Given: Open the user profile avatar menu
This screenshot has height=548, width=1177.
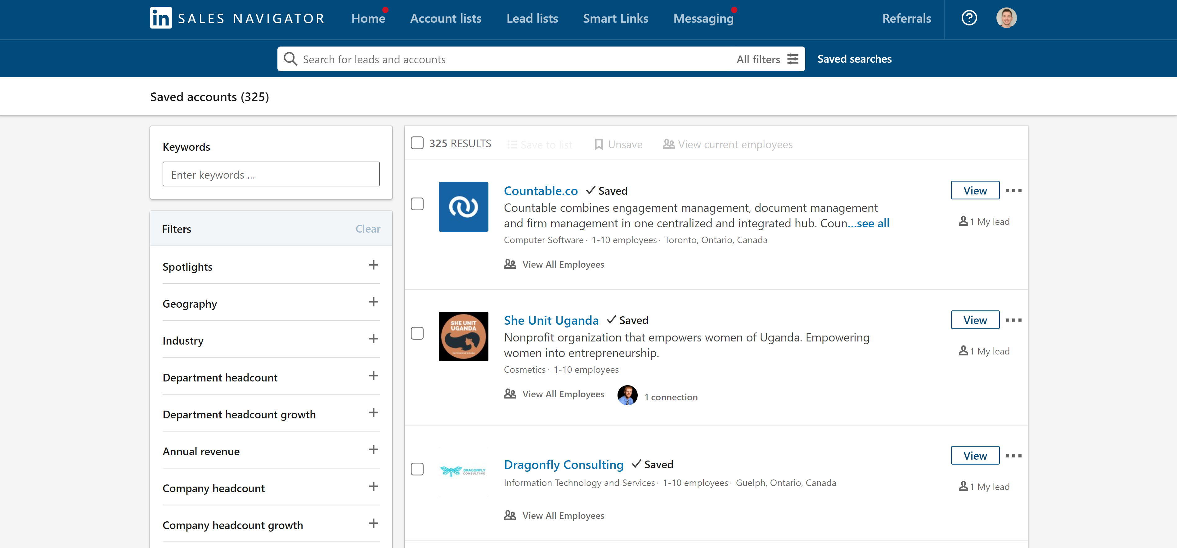Looking at the screenshot, I should tap(1006, 18).
